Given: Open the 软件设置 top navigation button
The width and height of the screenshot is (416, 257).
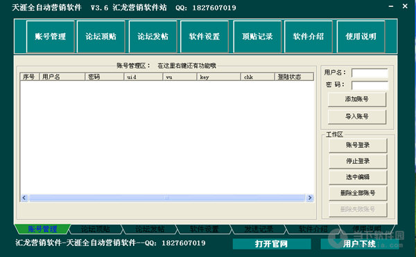Looking at the screenshot, I should (205, 37).
